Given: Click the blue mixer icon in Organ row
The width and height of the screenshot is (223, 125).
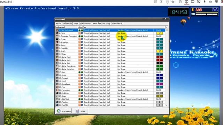Looking at the screenshot, I should [x=82, y=39].
